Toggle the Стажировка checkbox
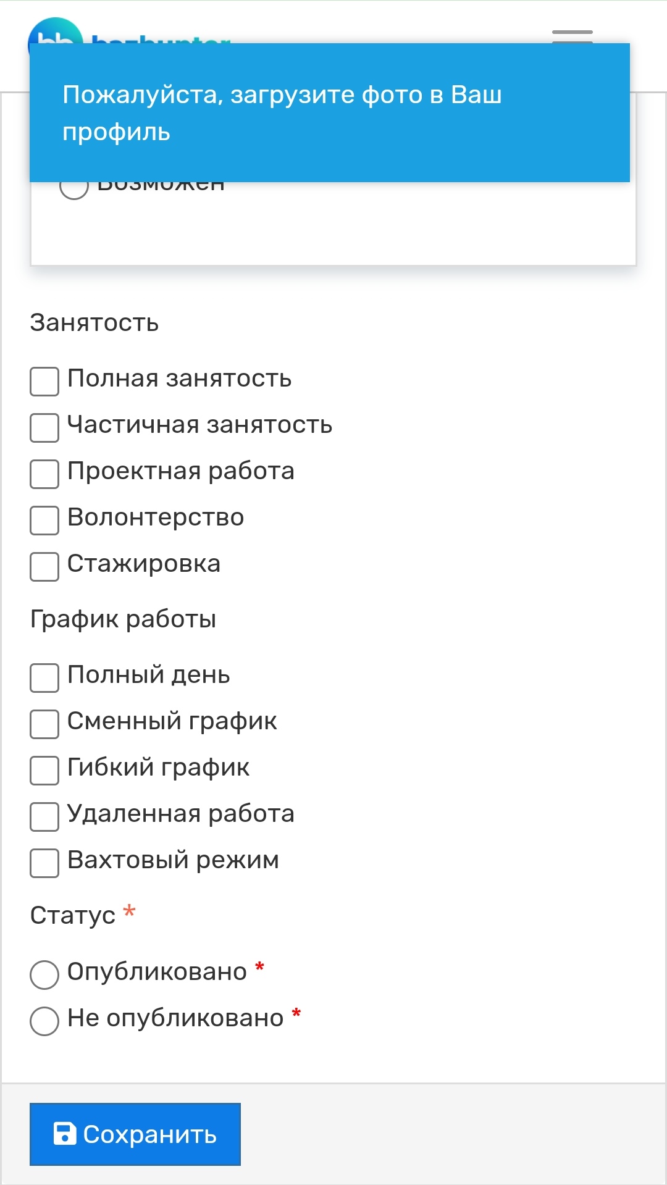The width and height of the screenshot is (667, 1185). click(44, 566)
